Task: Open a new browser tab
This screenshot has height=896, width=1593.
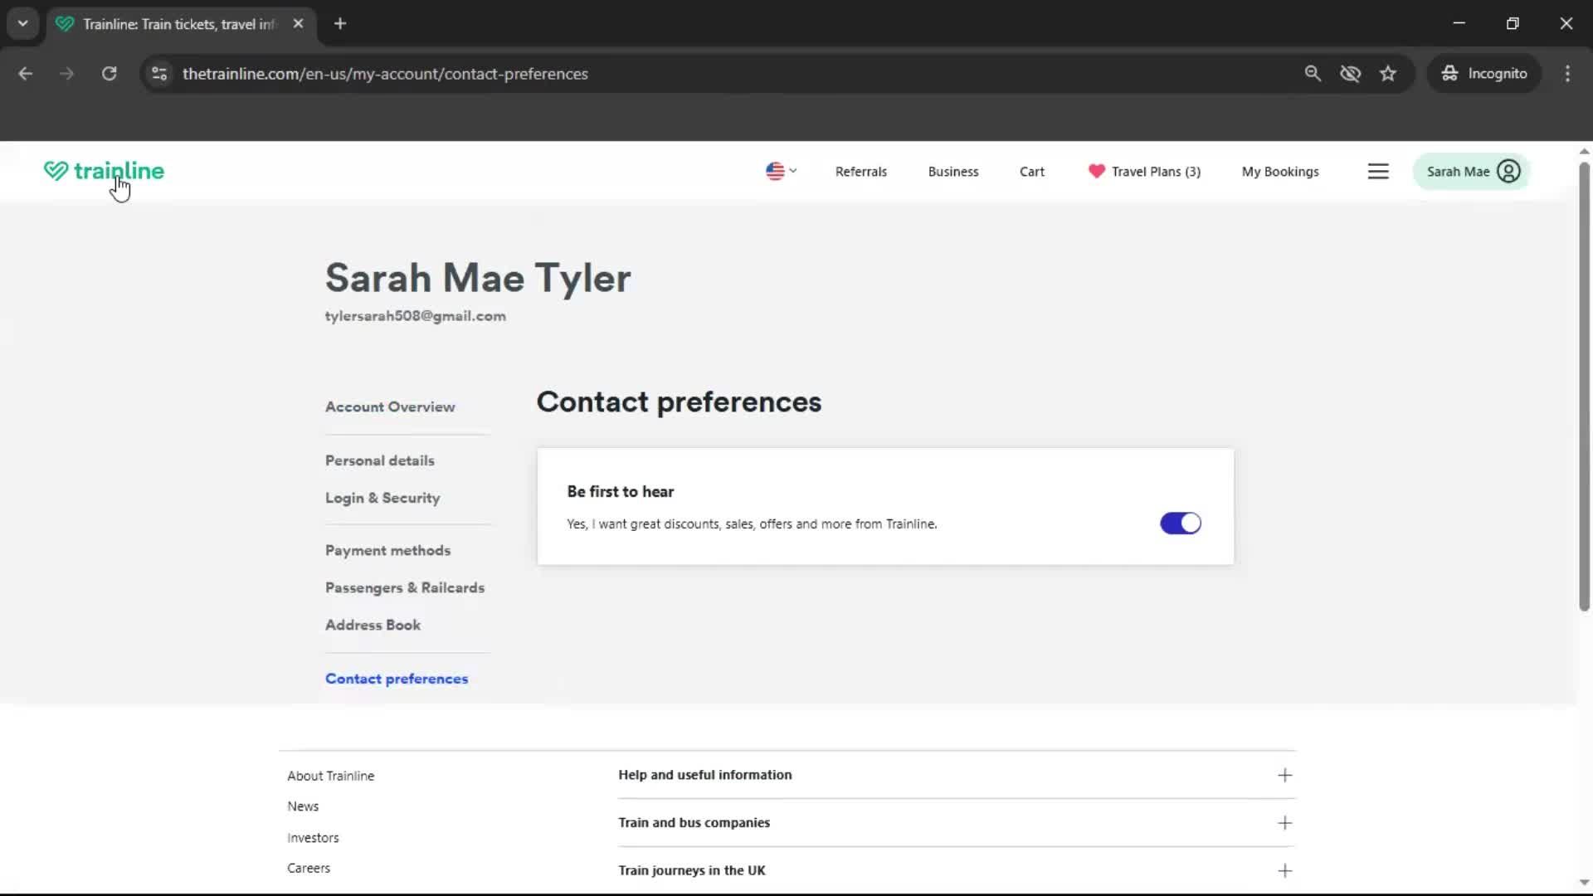Action: pyautogui.click(x=340, y=24)
